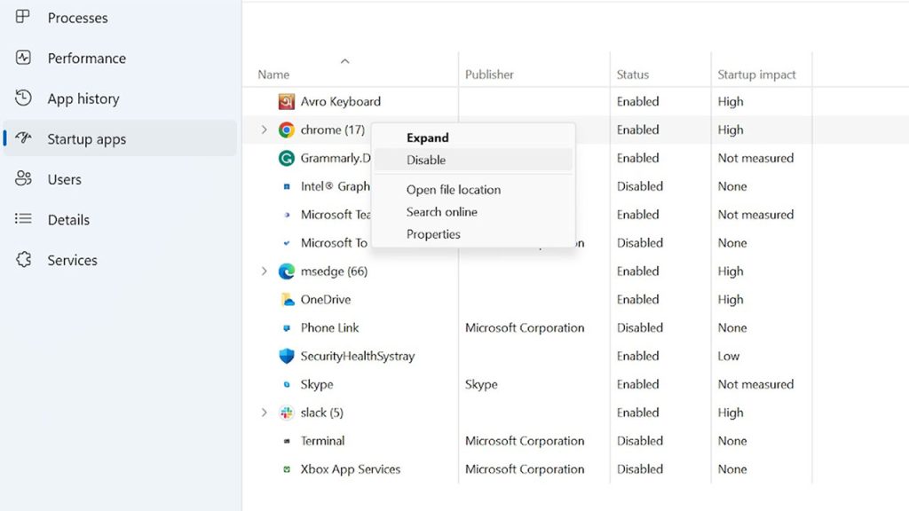Open the Processes page icon

point(23,17)
